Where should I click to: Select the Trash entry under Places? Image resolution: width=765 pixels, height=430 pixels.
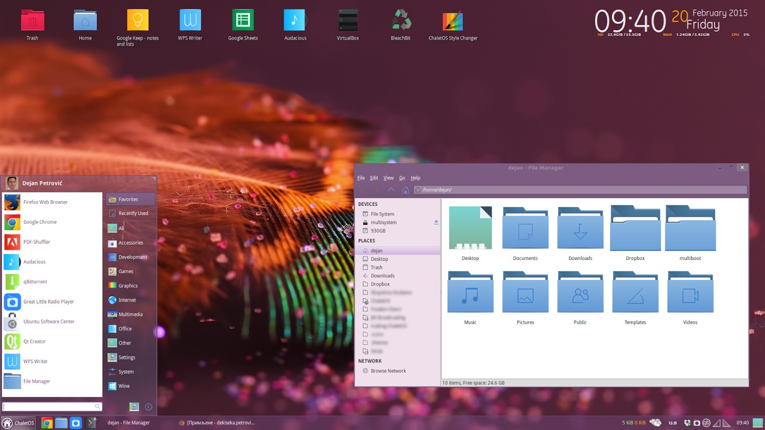[376, 267]
